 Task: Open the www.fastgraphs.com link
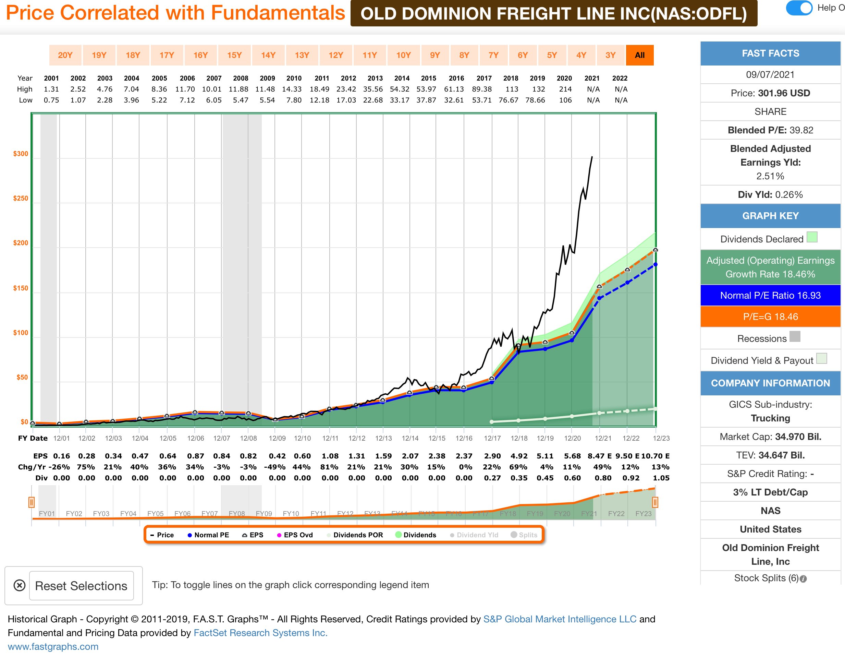point(53,647)
